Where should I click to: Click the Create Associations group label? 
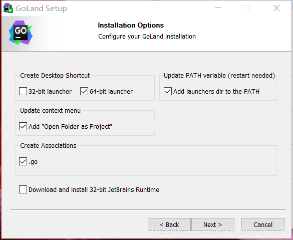pos(48,146)
